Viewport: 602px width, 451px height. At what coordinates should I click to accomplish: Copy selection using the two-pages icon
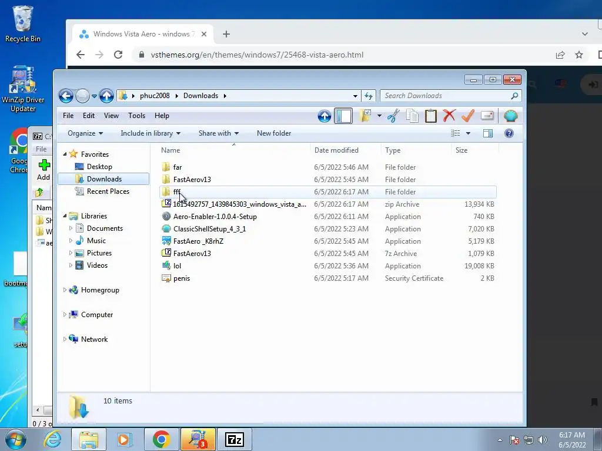(412, 116)
